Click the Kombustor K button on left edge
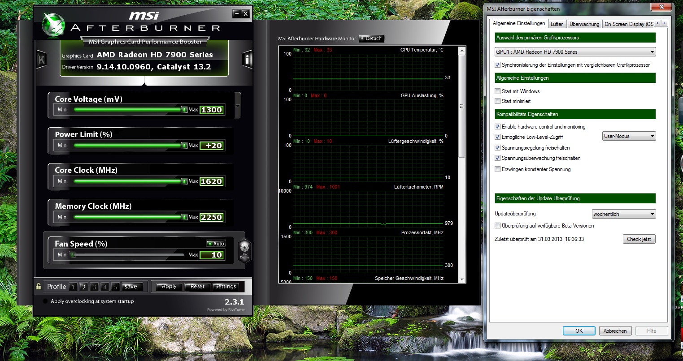Viewport: 683px width, 361px height. [41, 59]
